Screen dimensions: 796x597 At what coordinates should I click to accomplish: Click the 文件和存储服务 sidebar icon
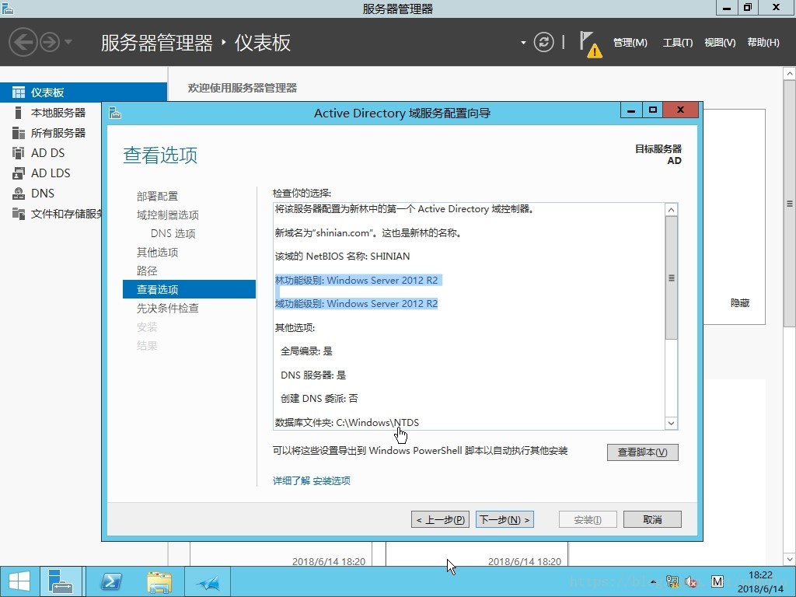click(19, 214)
